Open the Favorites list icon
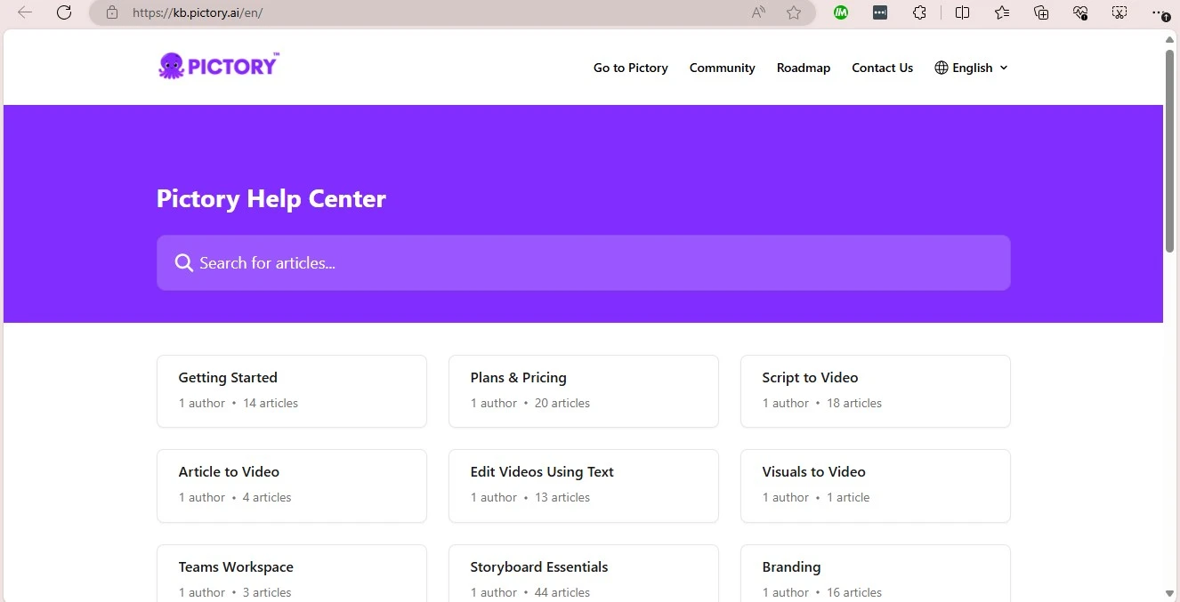This screenshot has width=1180, height=602. click(1002, 12)
